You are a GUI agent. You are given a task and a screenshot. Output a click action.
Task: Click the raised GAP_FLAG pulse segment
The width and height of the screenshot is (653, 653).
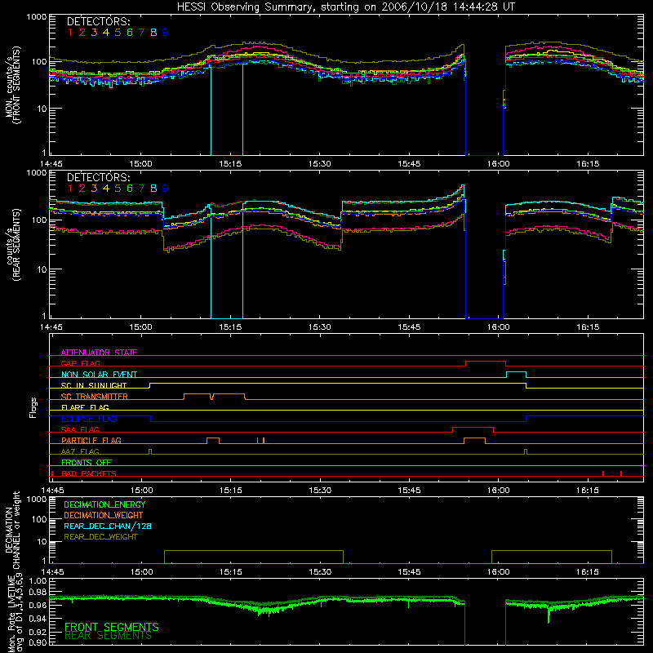pyautogui.click(x=486, y=362)
